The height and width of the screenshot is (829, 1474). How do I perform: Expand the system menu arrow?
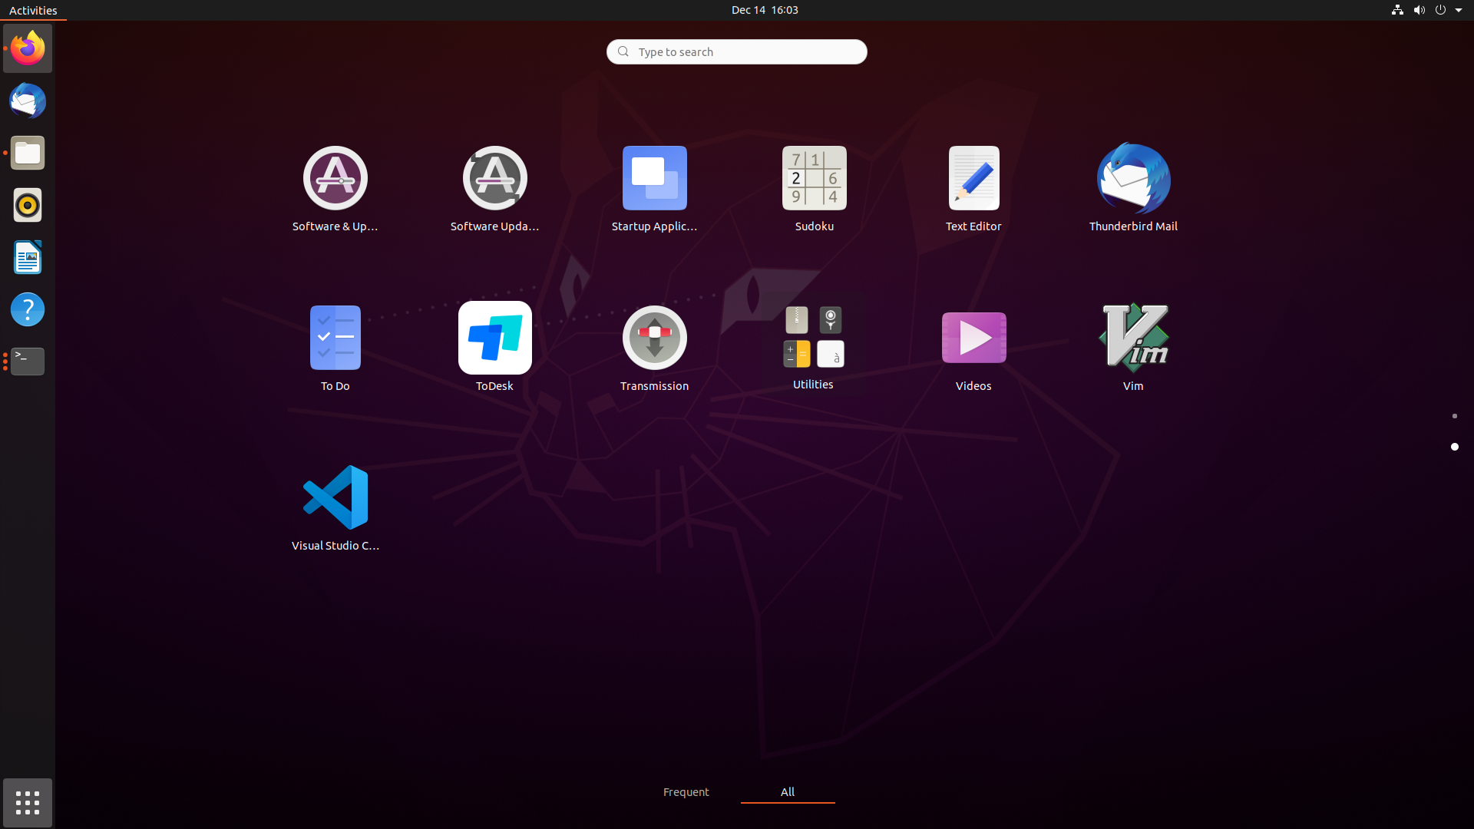point(1459,10)
